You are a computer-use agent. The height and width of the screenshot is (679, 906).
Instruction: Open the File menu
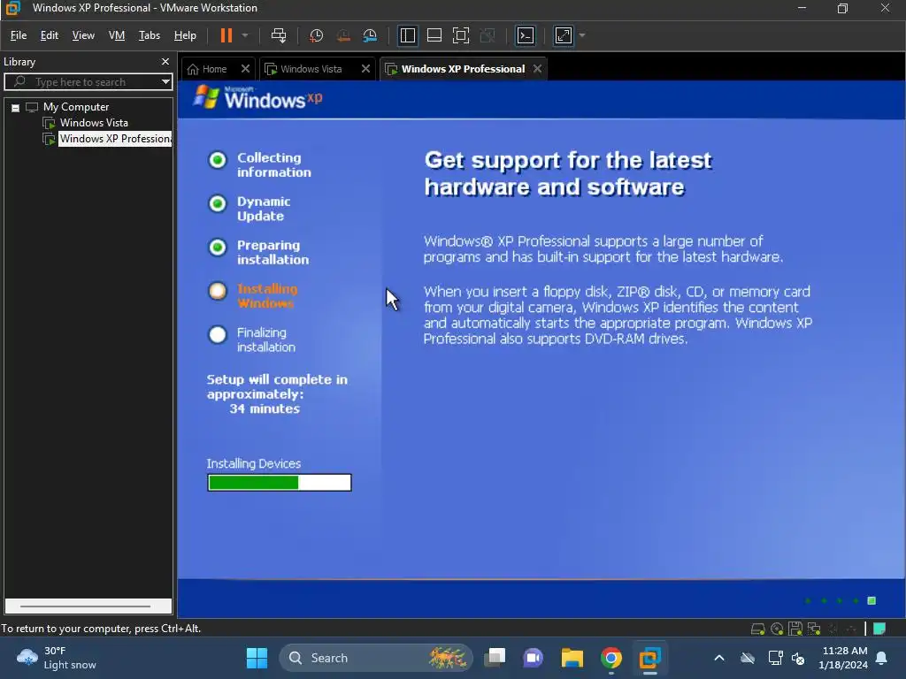19,35
